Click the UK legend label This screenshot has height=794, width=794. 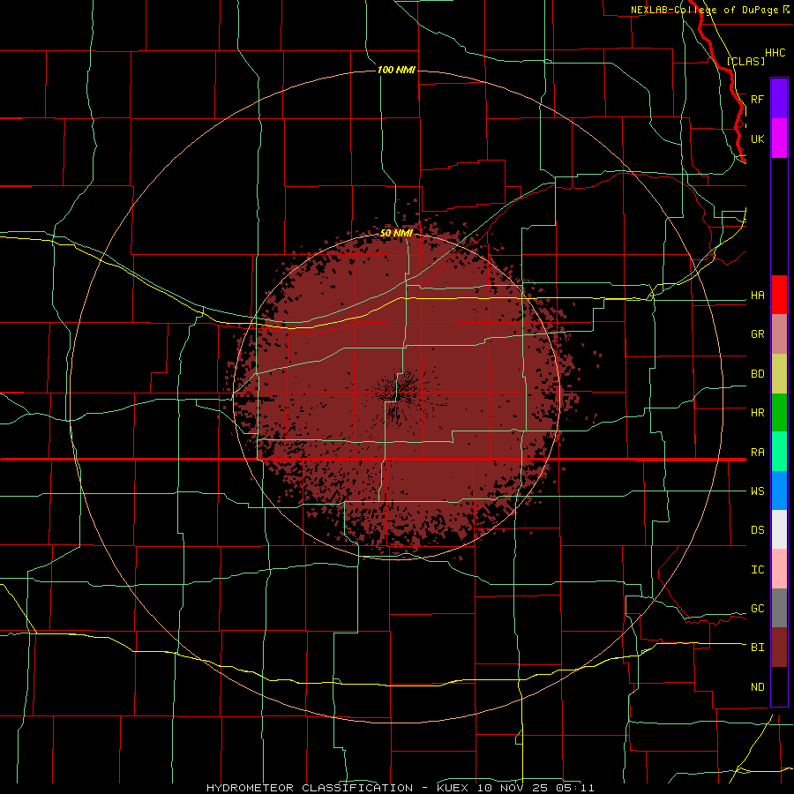click(757, 139)
